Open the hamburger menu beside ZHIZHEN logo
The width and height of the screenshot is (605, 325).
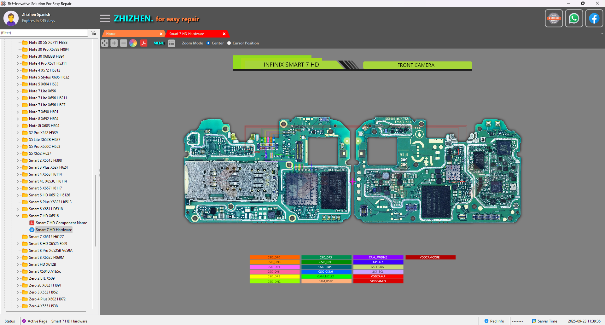click(x=105, y=19)
